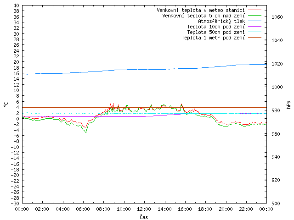Click the green legend line sample
Viewport: 294px width, 220px height.
pos(254,16)
